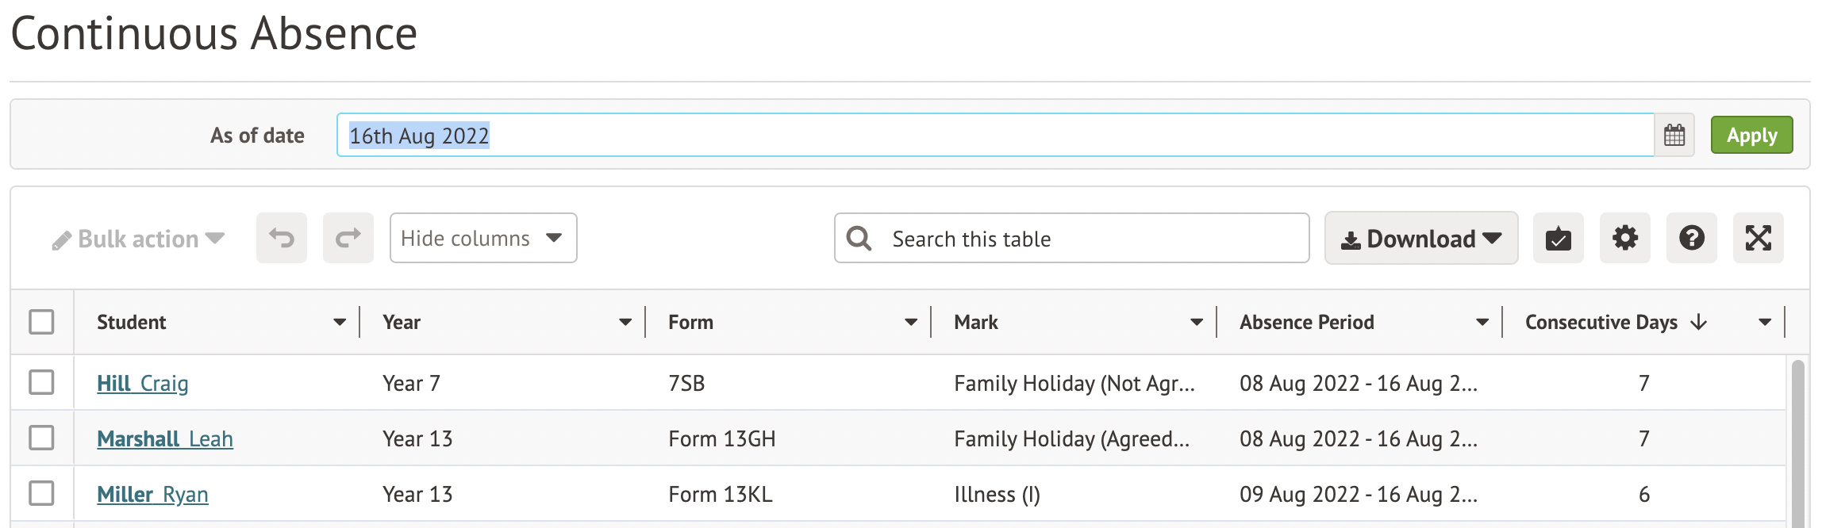The image size is (1822, 528).
Task: Select the Marshall Leah row checkbox
Action: coord(41,438)
